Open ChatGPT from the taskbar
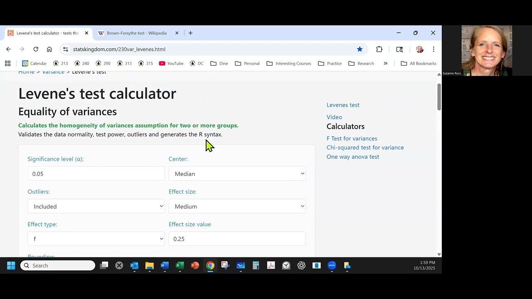Screen dimensions: 532x299 click(301, 265)
